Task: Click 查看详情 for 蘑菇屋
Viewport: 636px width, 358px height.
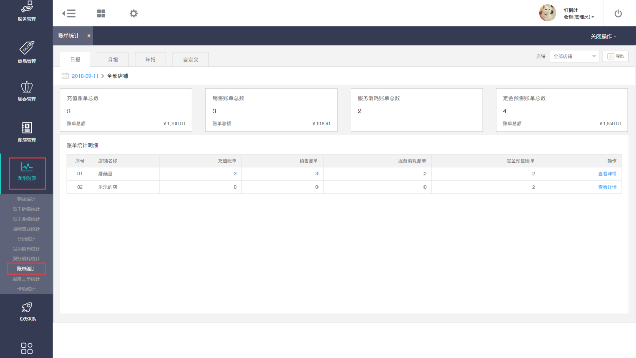Action: click(x=607, y=174)
